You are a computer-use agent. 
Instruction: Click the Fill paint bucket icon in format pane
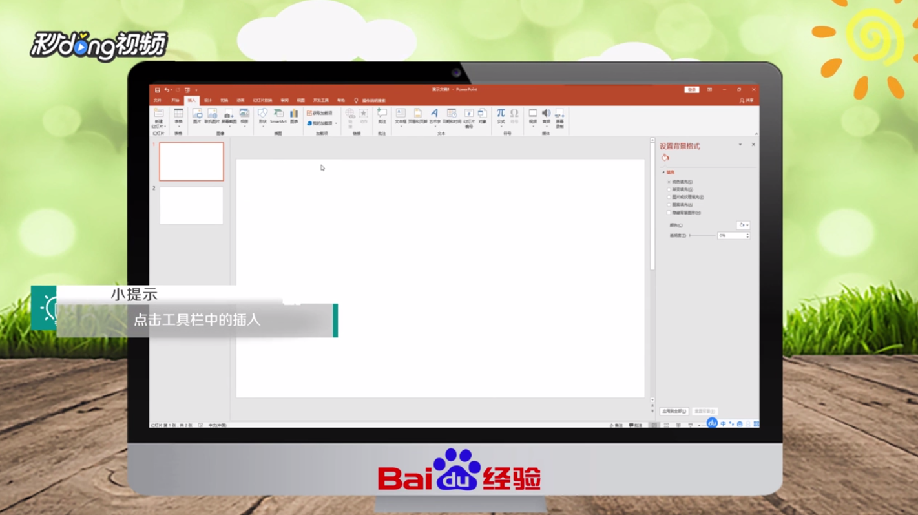(x=665, y=157)
